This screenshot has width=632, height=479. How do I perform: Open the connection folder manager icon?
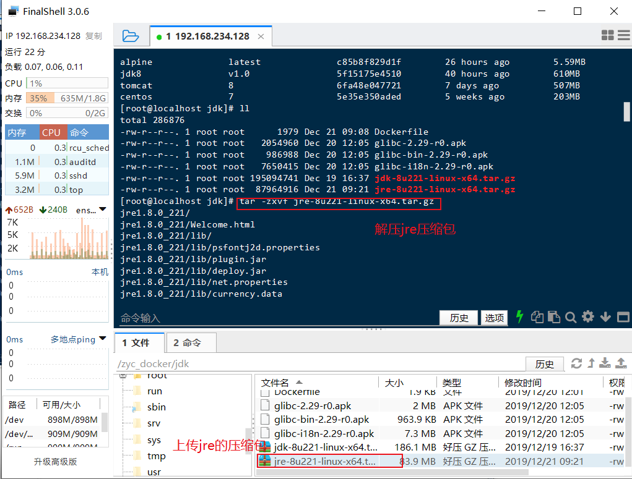(x=131, y=36)
